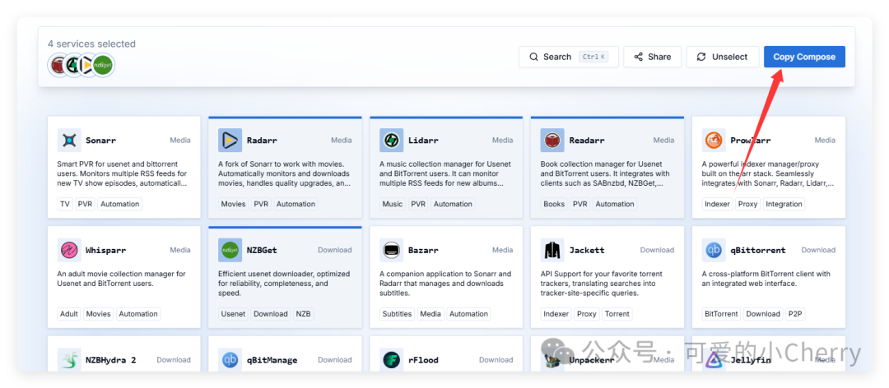Click the Unselect button

pos(723,57)
